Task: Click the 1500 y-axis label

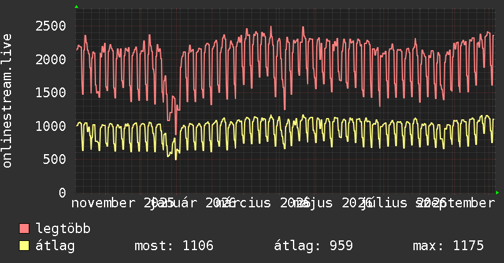Action: (x=51, y=92)
